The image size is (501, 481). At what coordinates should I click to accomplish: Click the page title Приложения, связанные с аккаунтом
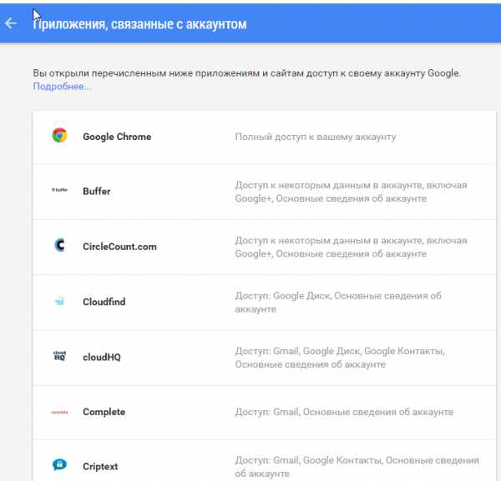pyautogui.click(x=140, y=24)
